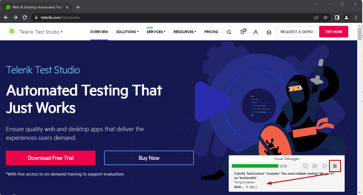Expand the Telerik Test Studio product dropdown
The height and width of the screenshot is (195, 363).
[x=41, y=32]
